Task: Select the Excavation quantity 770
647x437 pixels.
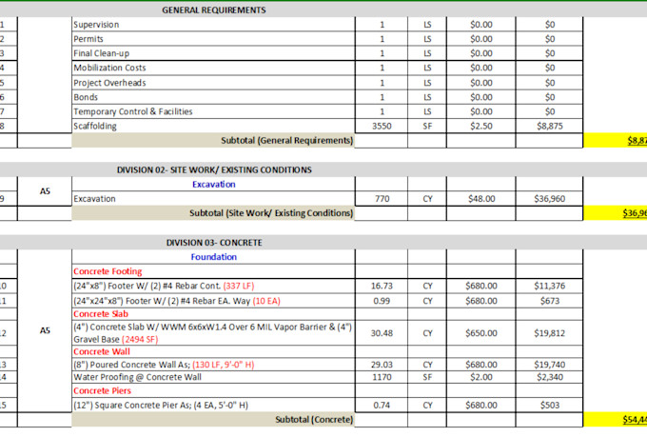Action: click(382, 199)
